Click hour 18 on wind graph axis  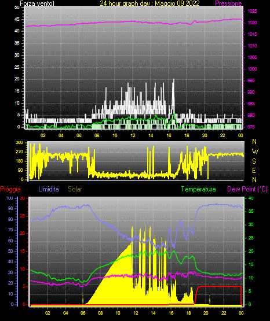(187, 135)
